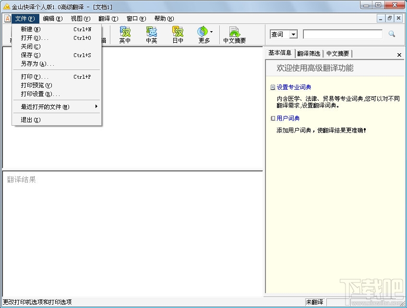Viewport: 407px width, 308px height.
Task: Choose 退出(X) from the file menu
Action: 57,120
